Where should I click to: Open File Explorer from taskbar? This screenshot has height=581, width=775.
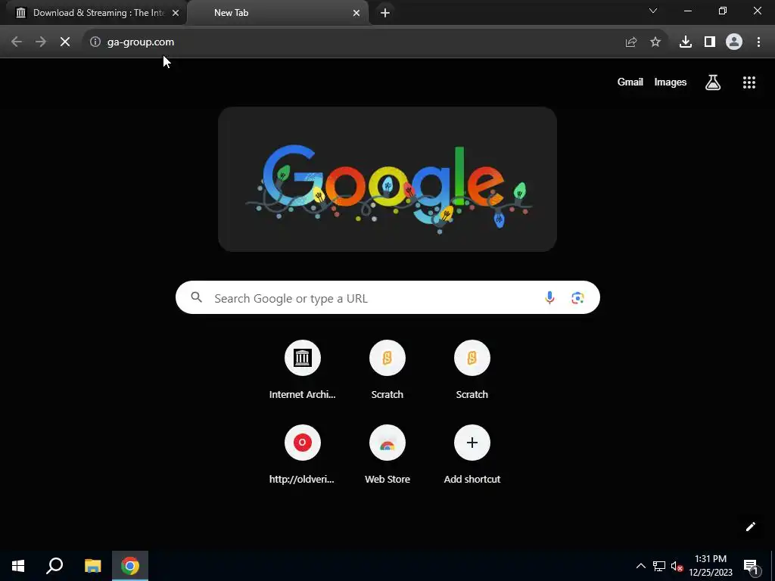pyautogui.click(x=92, y=566)
